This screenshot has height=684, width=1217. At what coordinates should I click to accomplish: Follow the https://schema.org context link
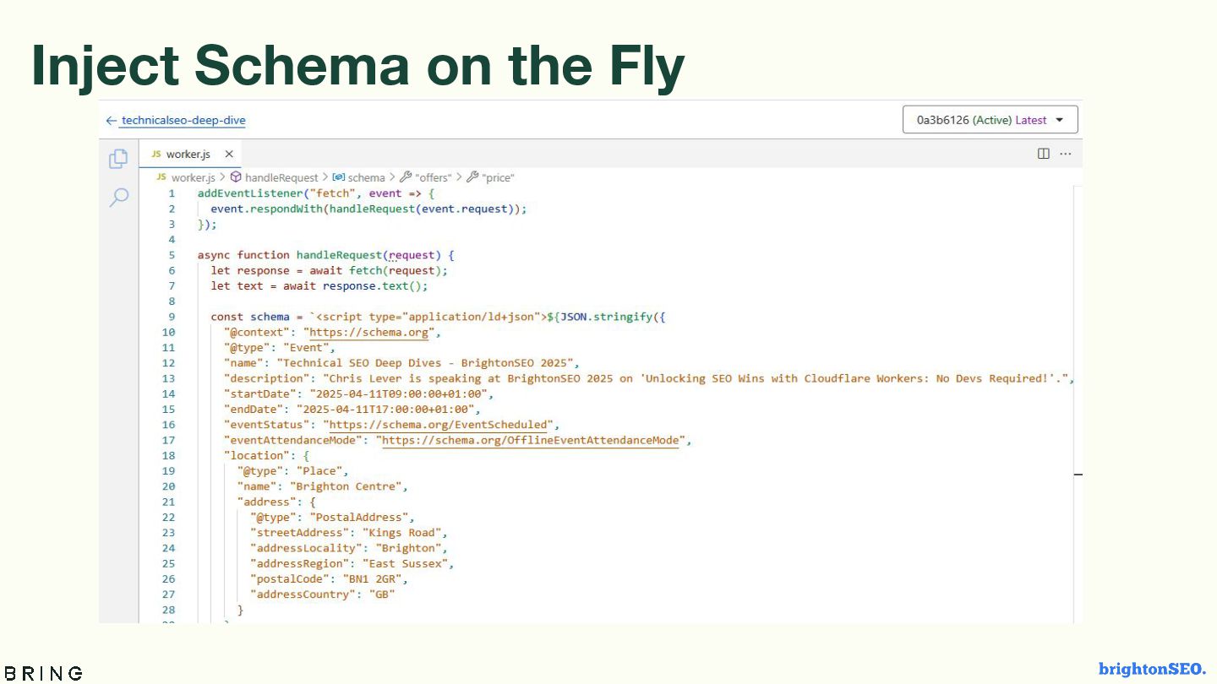point(368,333)
